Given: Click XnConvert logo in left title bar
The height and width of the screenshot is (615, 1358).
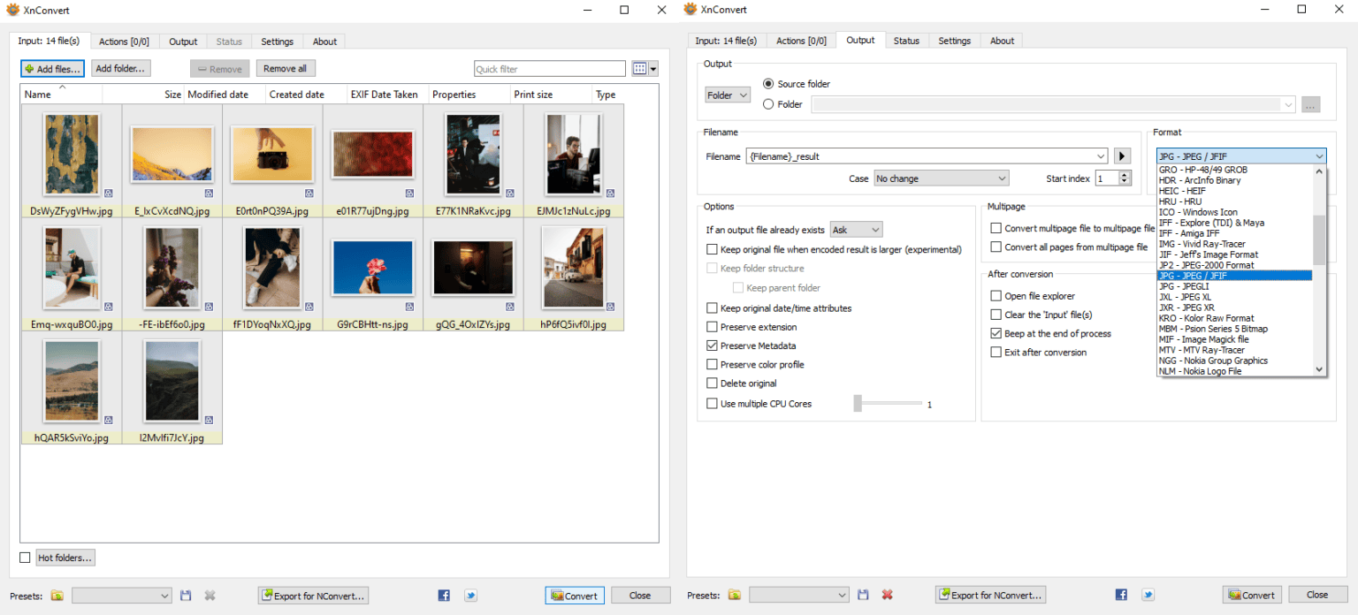Looking at the screenshot, I should click(13, 10).
